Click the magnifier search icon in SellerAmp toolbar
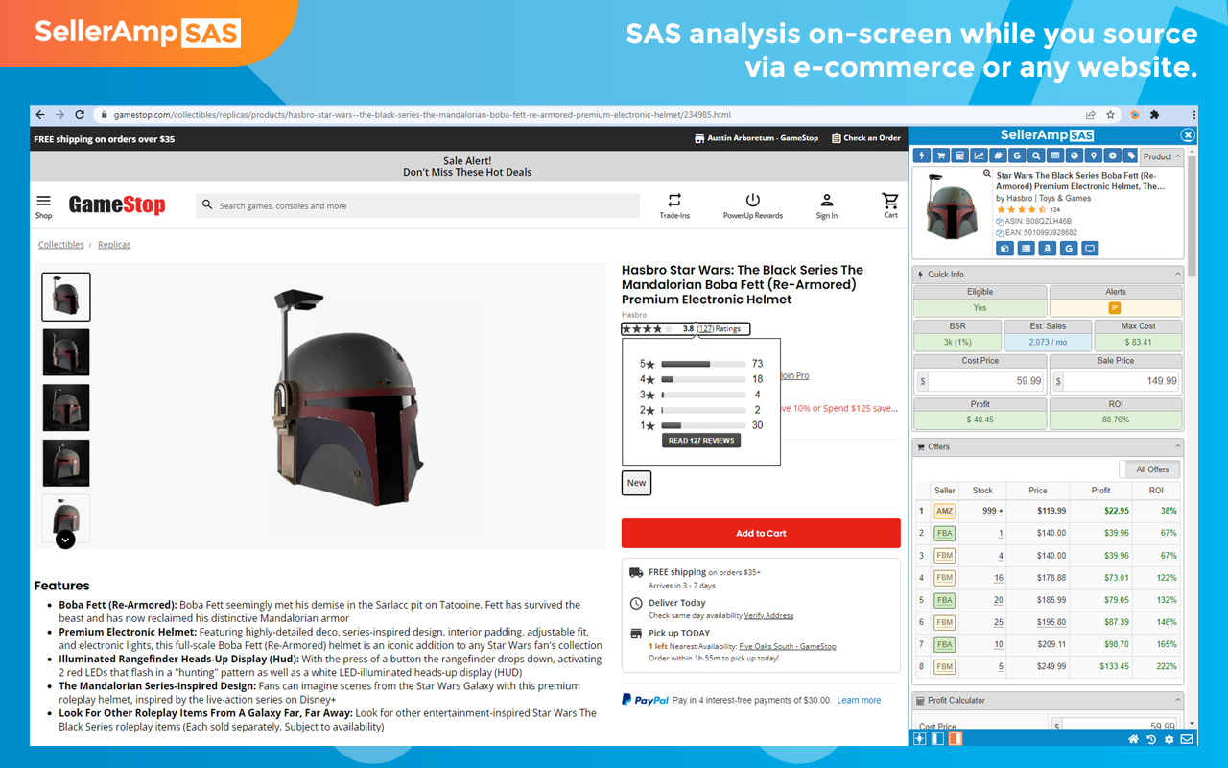This screenshot has height=768, width=1228. pyautogui.click(x=1037, y=156)
